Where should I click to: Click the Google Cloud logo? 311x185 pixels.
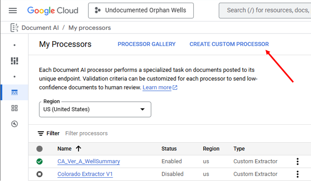pyautogui.click(x=53, y=10)
